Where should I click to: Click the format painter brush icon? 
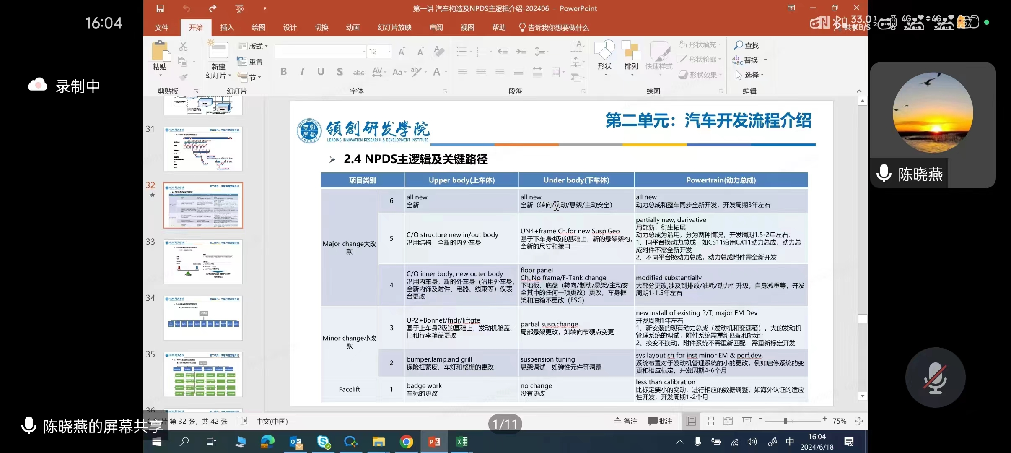183,77
